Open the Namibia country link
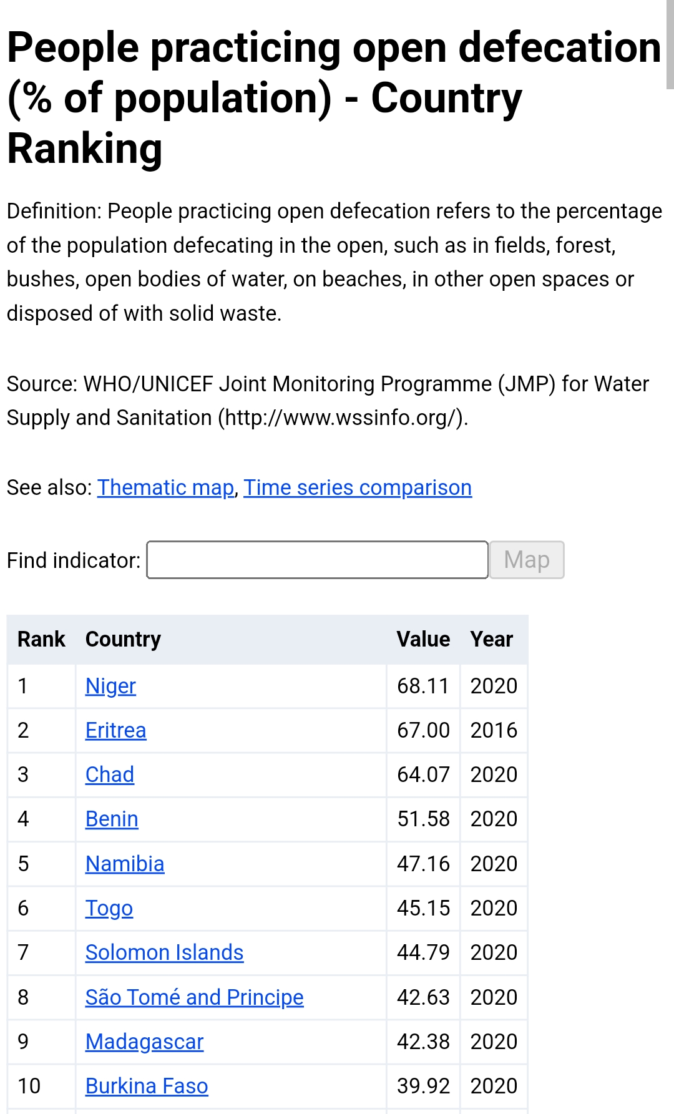This screenshot has width=674, height=1114. point(125,864)
